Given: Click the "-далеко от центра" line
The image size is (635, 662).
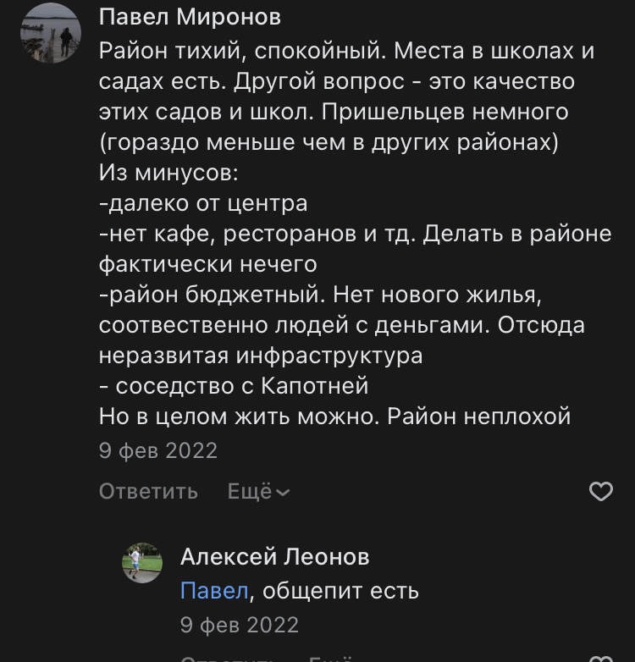Looking at the screenshot, I should coord(202,203).
